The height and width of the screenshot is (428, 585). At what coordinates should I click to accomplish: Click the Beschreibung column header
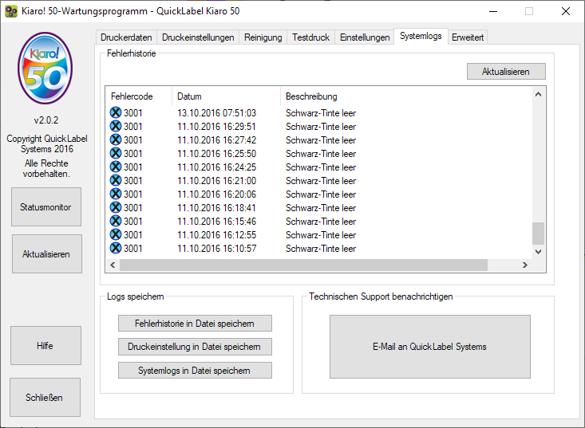click(x=406, y=96)
